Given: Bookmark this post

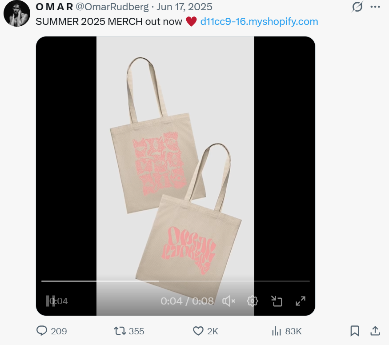Looking at the screenshot, I should point(355,331).
